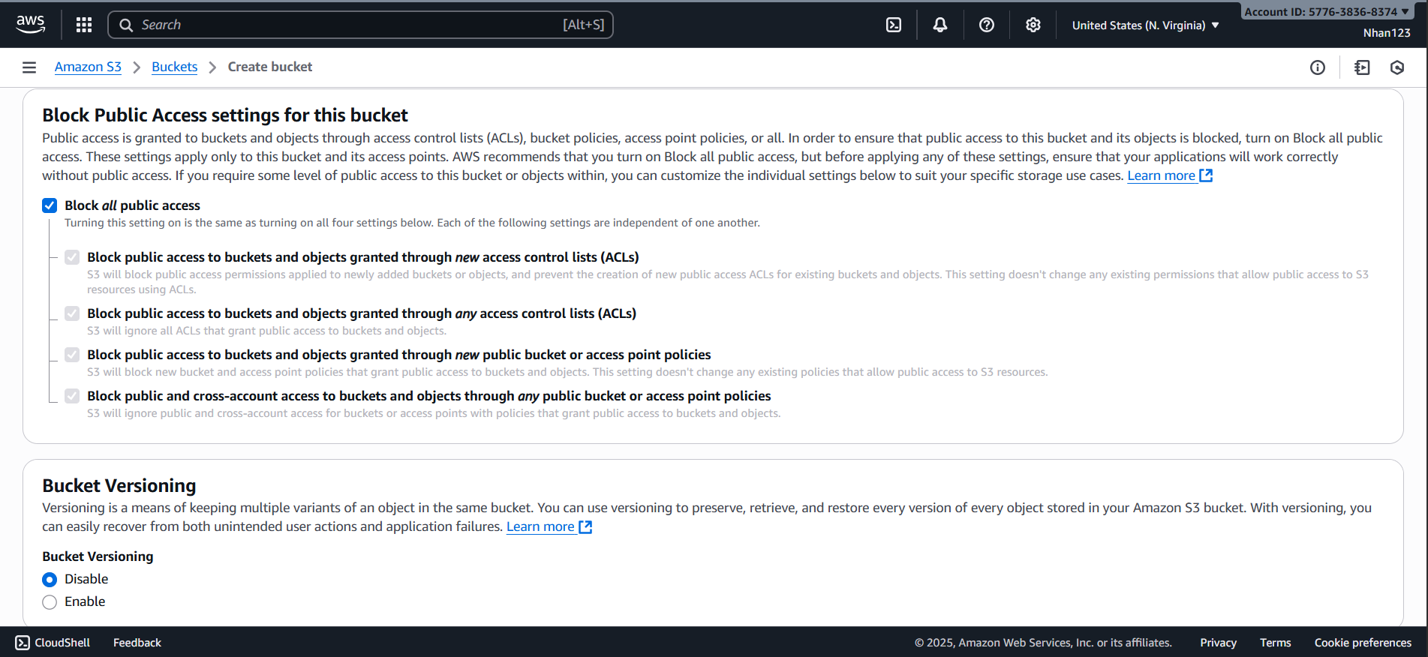
Task: Expand the United States (N. Virginia) region dropdown
Action: [1145, 25]
